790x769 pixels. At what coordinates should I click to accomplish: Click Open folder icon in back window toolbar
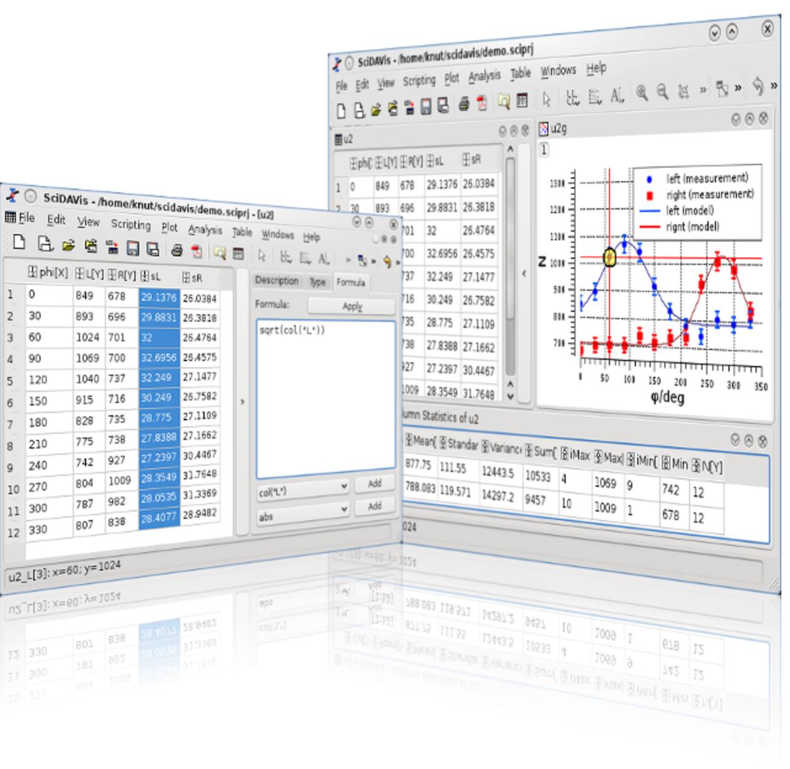click(375, 110)
